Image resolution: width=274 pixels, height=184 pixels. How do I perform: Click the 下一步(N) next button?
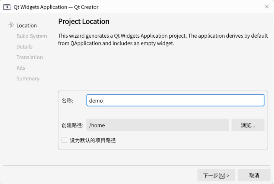pos(216,175)
